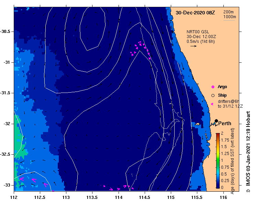This screenshot has height=203, width=254.
Task: Click the Ship legend label
Action: [222, 95]
